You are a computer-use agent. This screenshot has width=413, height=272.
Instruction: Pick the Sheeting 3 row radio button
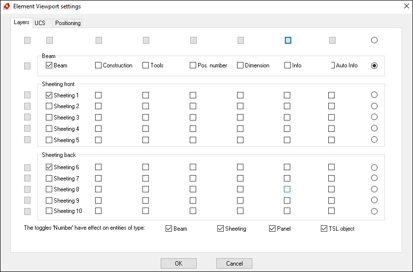[374, 117]
